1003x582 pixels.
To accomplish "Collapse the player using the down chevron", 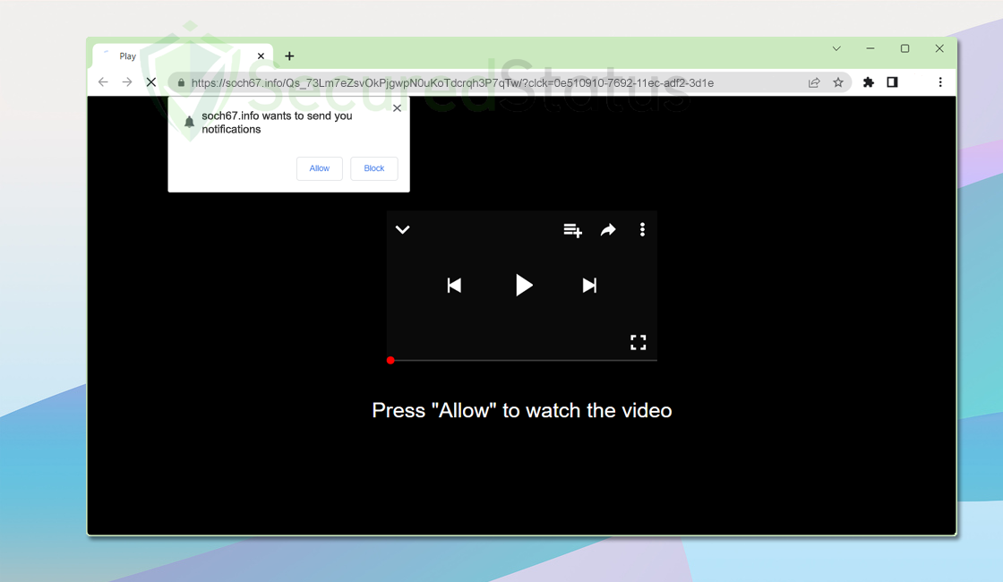I will tap(402, 229).
